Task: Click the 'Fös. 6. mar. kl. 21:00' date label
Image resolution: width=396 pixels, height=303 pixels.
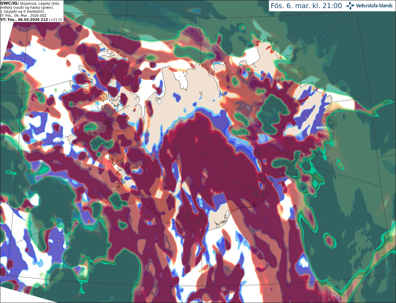Action: click(306, 6)
